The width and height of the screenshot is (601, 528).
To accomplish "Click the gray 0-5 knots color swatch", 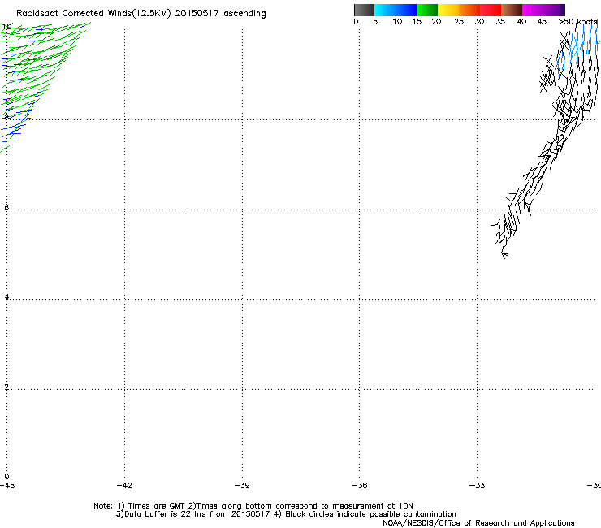I will tap(364, 10).
